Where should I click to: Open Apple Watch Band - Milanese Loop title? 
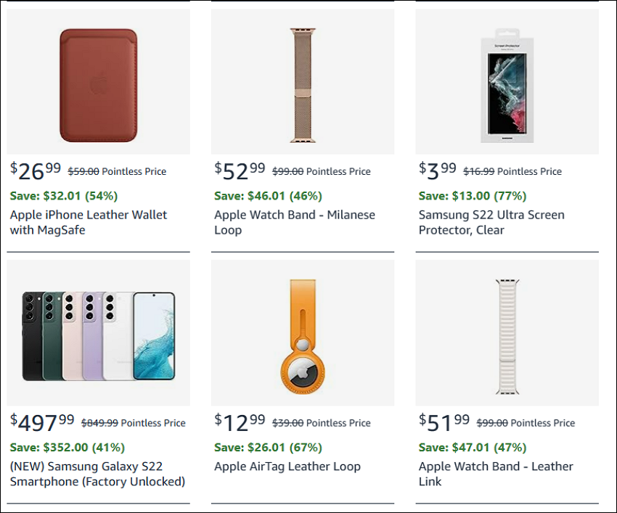(295, 222)
